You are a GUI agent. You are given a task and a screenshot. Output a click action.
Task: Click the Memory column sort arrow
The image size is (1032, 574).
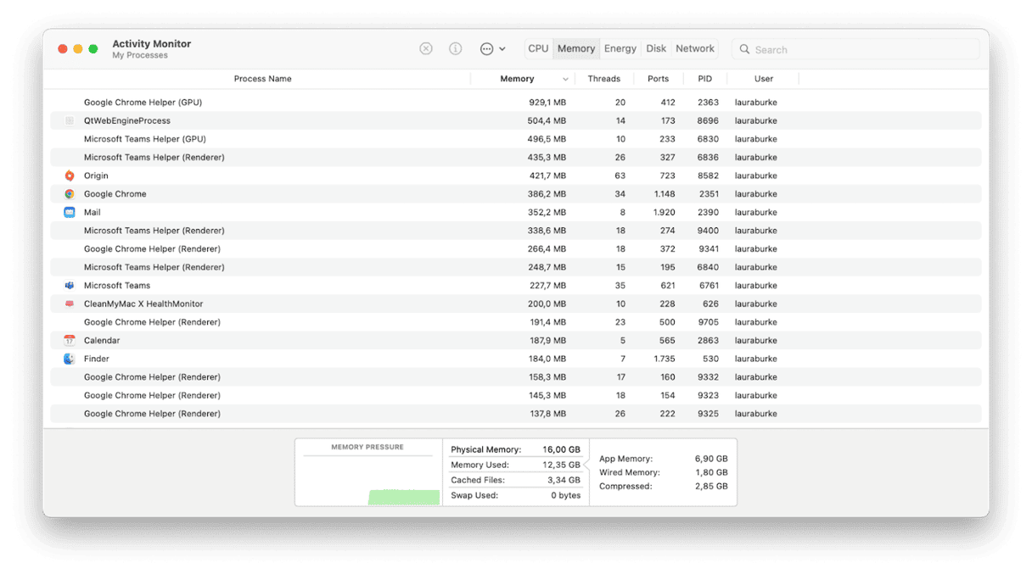click(x=565, y=78)
